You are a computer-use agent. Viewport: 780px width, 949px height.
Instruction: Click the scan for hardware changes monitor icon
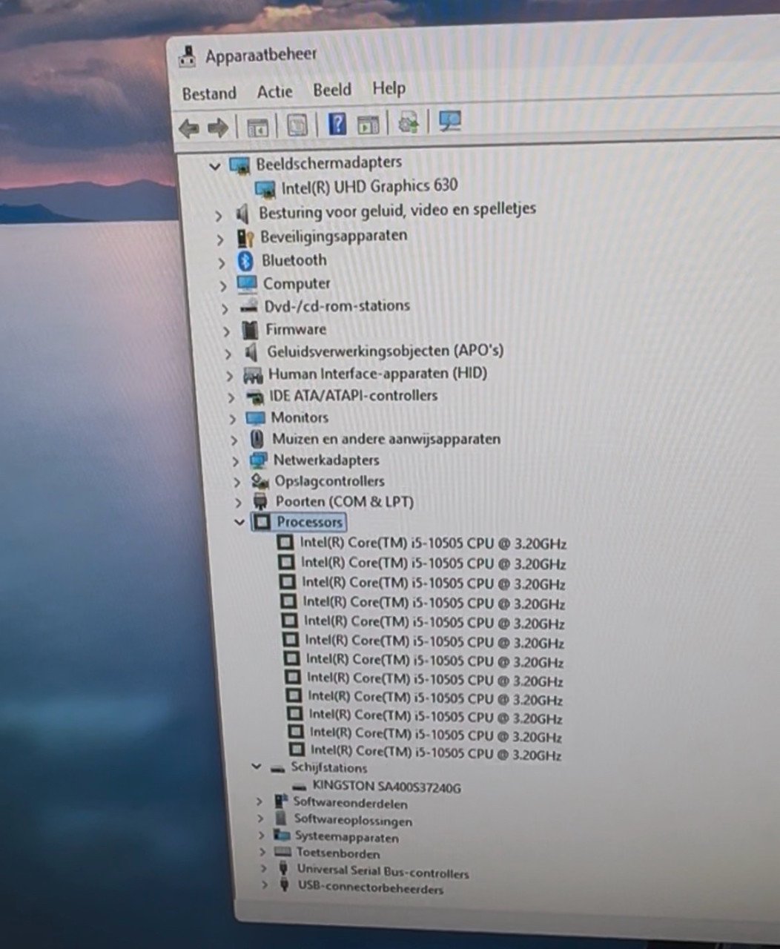pos(449,121)
